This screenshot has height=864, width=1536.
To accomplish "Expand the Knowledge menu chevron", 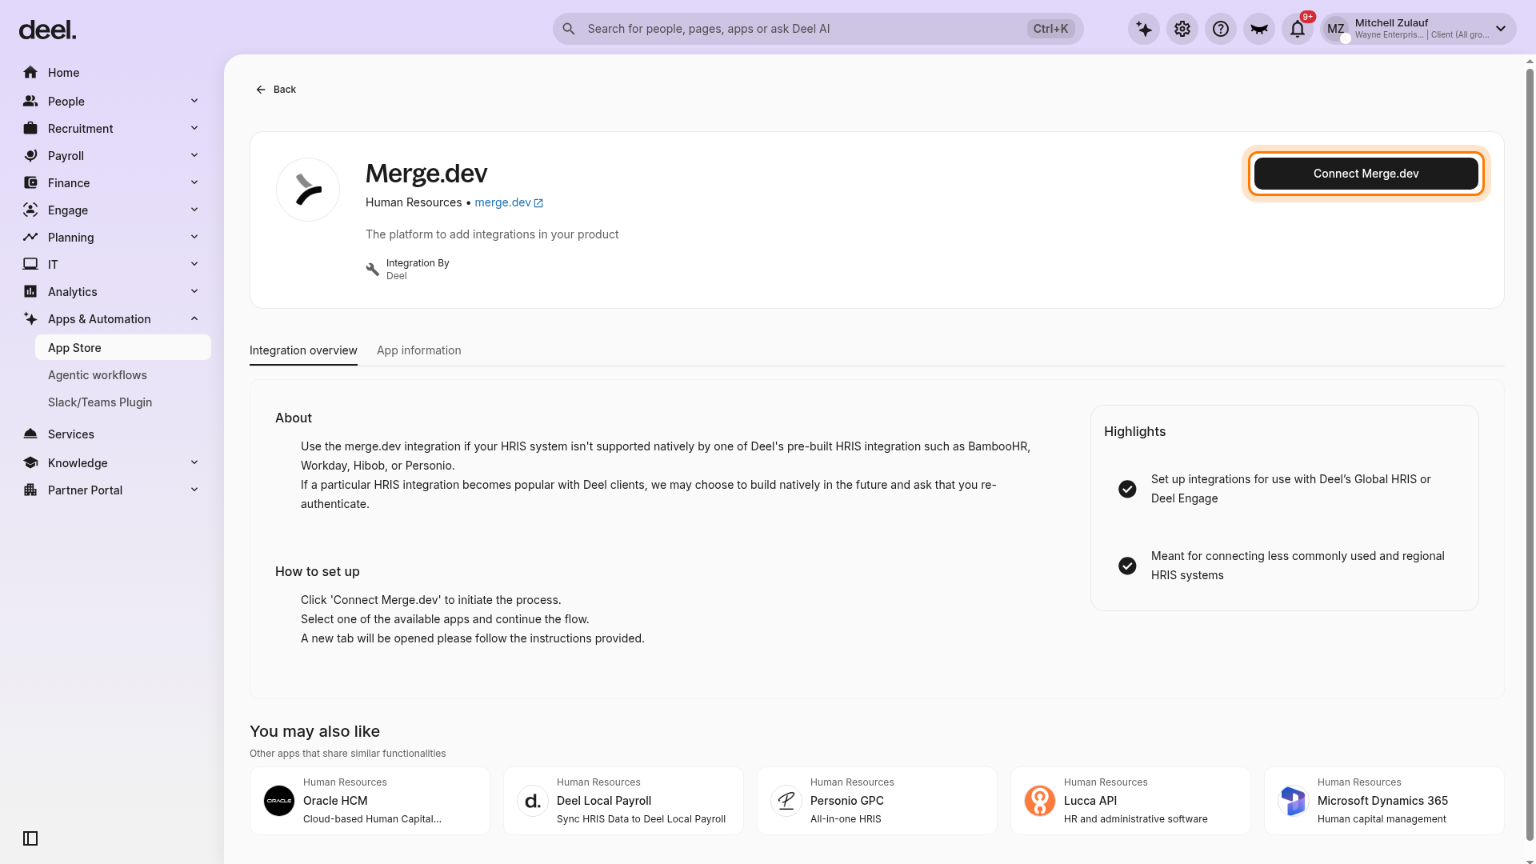I will click(194, 462).
